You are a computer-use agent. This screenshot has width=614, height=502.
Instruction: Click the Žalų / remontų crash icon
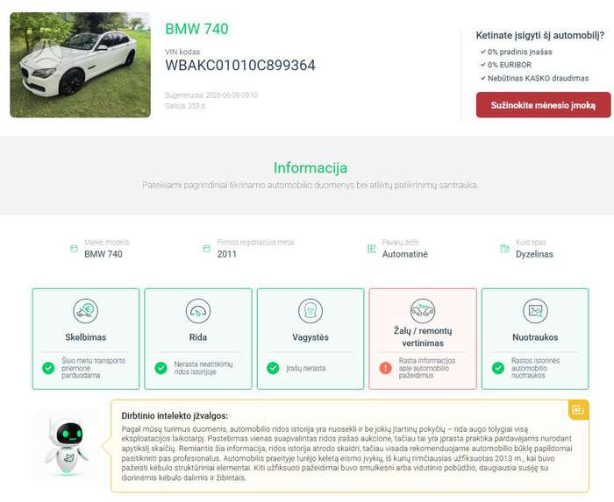point(423,311)
